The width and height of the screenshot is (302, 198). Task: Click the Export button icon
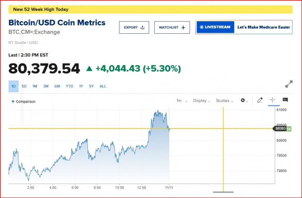click(142, 27)
